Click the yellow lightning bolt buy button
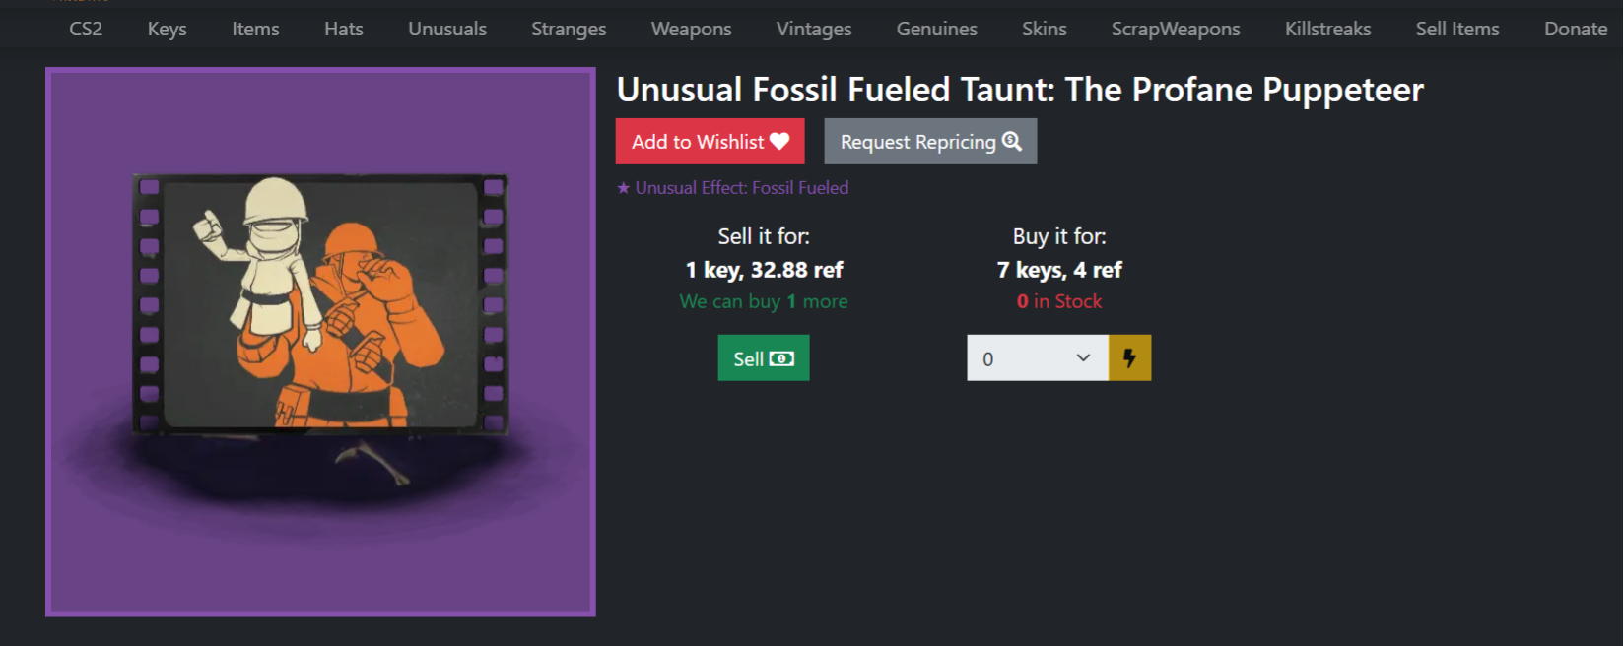The height and width of the screenshot is (647, 1624). pyautogui.click(x=1129, y=357)
